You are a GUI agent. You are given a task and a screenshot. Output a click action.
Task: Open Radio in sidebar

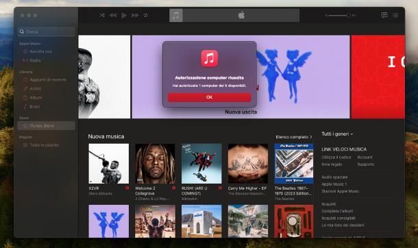[x=46, y=60]
